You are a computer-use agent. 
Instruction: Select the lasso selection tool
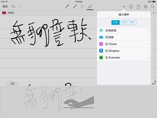coord(82,7)
